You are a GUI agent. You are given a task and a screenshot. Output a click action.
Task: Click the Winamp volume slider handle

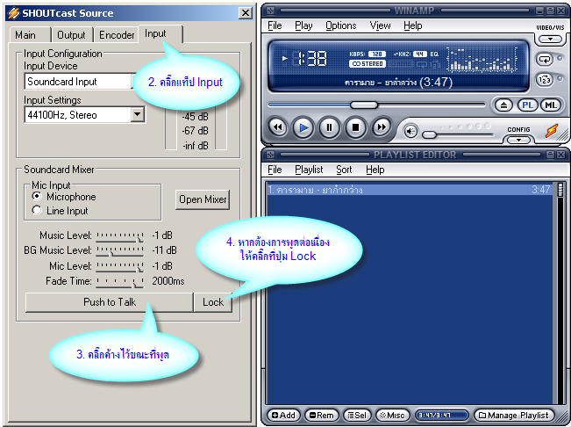(x=429, y=135)
